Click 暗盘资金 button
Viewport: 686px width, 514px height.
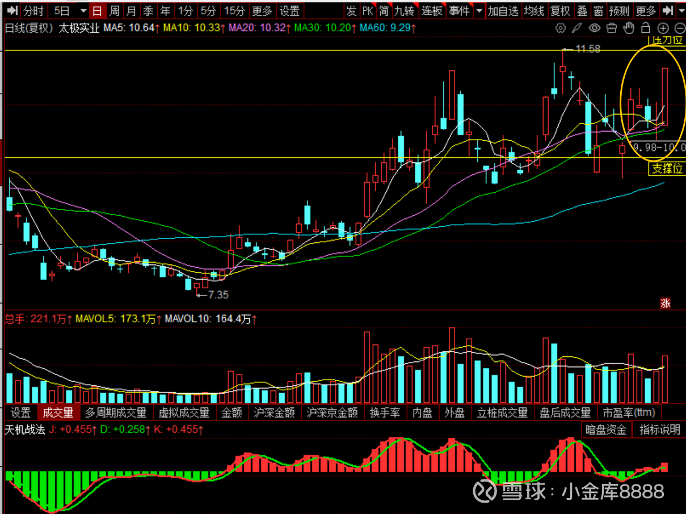tap(607, 429)
